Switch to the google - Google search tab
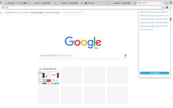173x108 pixels. coord(123,3)
